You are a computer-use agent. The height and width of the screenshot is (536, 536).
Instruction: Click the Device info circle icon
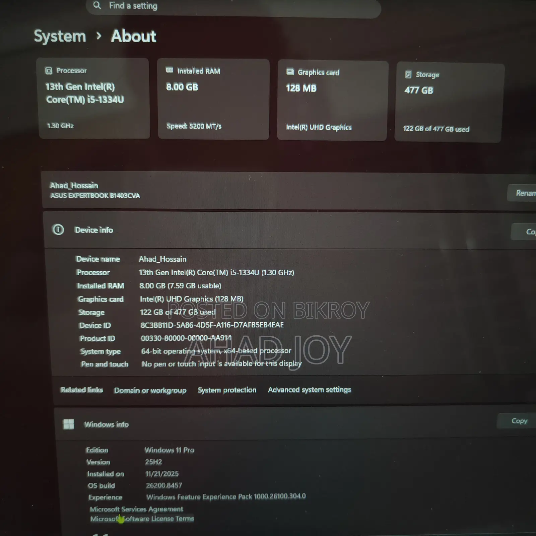click(x=58, y=229)
